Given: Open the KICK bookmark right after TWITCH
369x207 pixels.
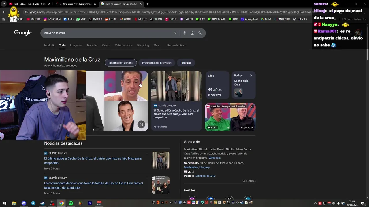Looking at the screenshot, I should tap(200, 19).
